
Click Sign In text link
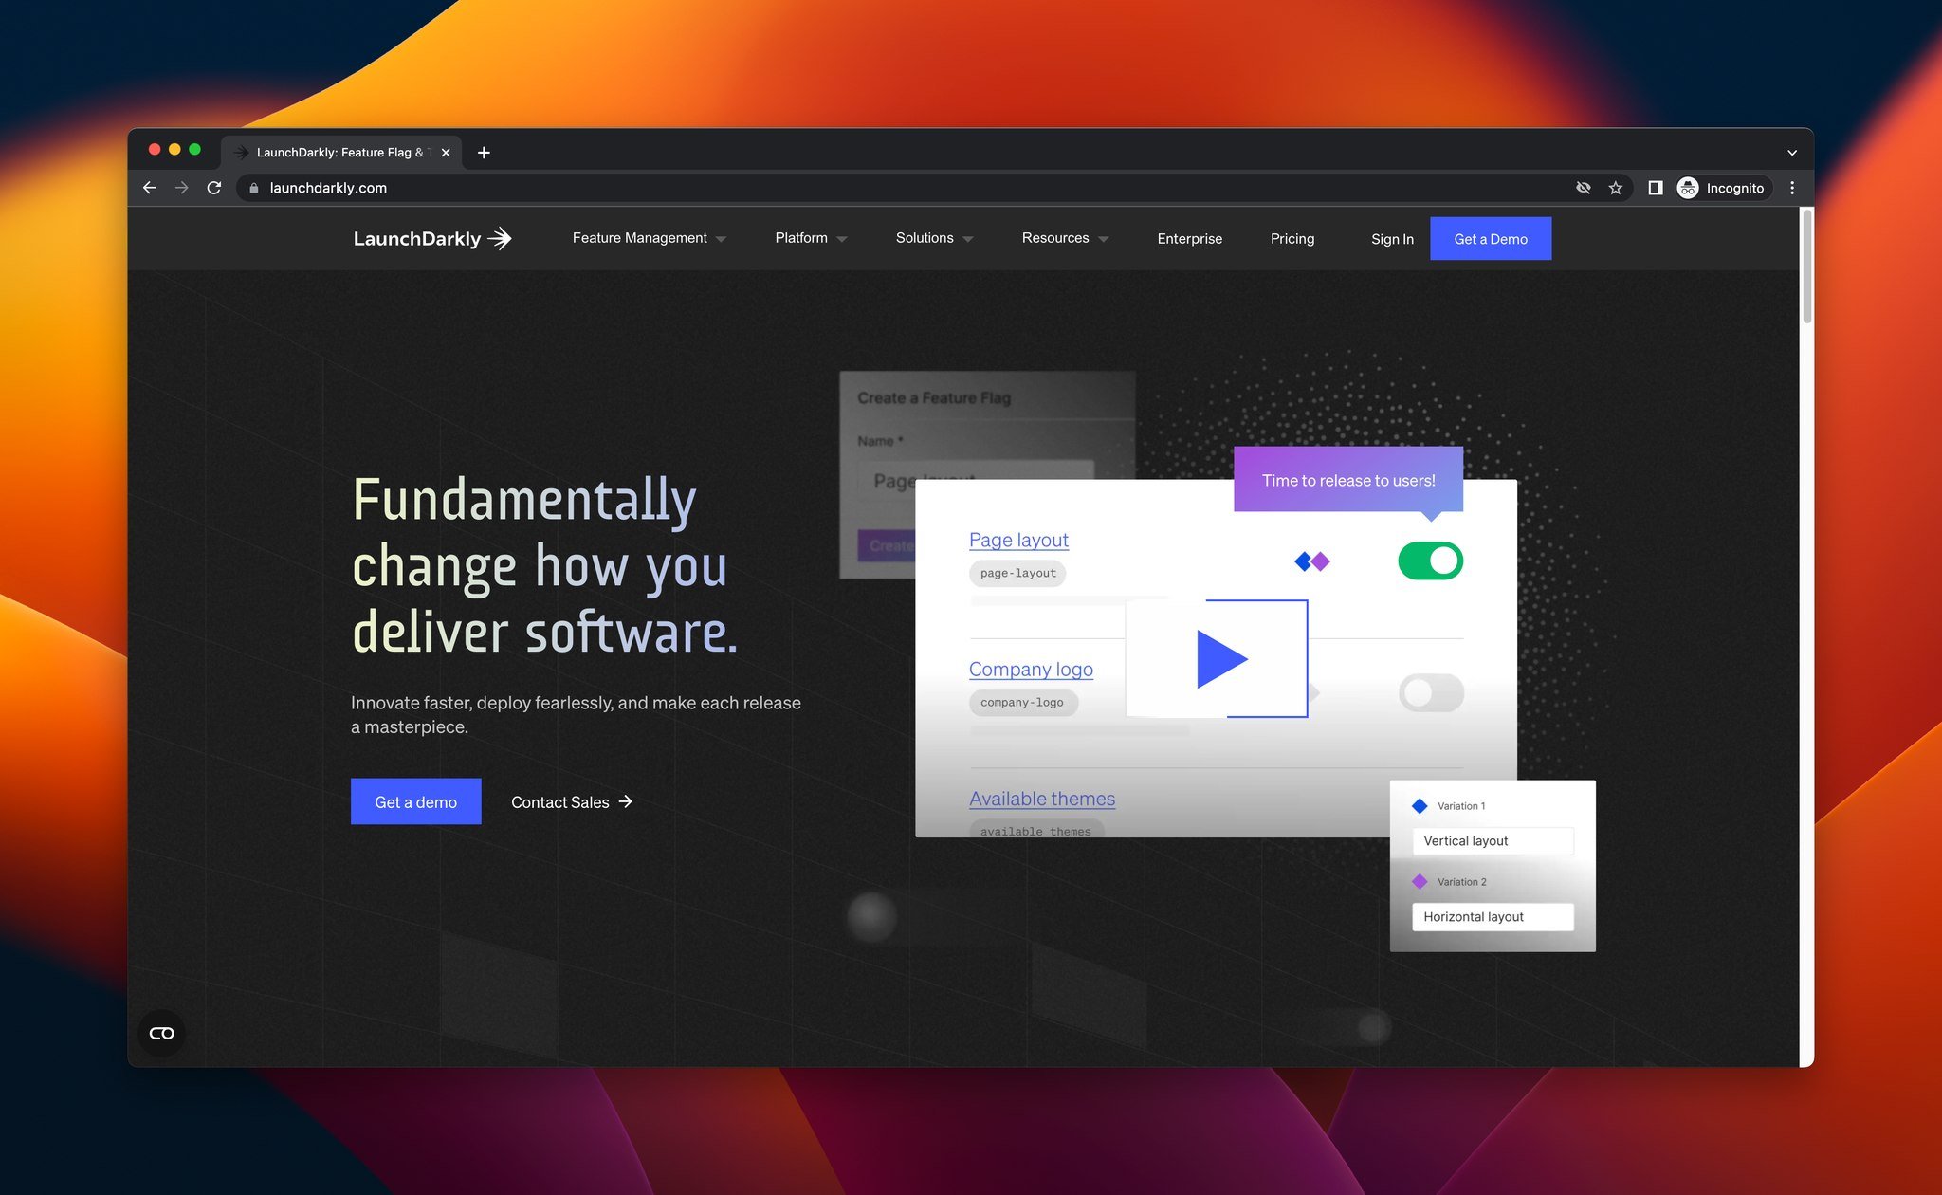(1391, 239)
